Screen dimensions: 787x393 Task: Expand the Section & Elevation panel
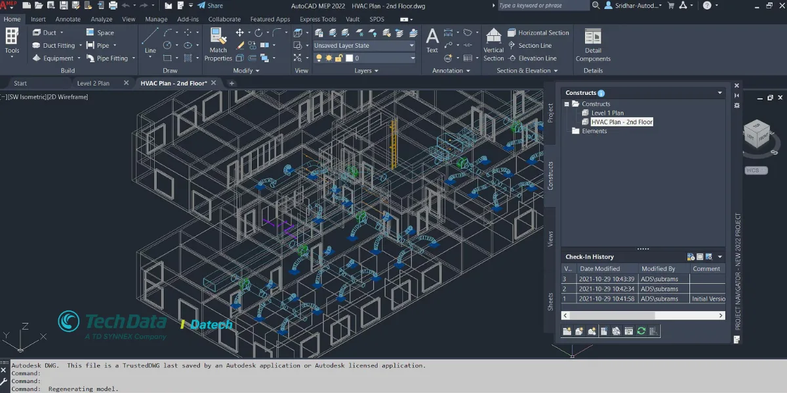click(526, 71)
